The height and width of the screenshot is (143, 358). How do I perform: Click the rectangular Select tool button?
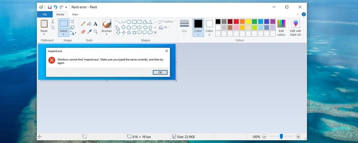(x=64, y=24)
